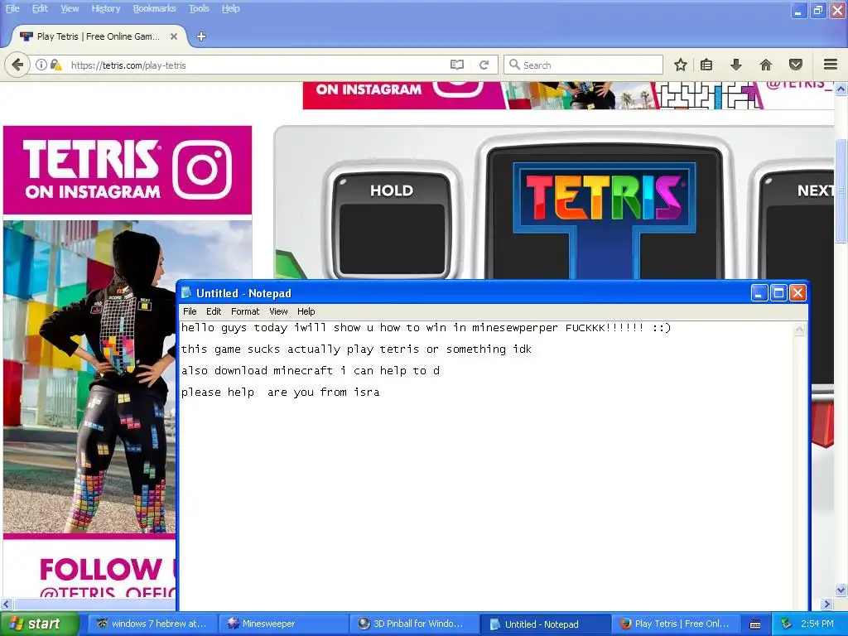Viewport: 848px width, 636px height.
Task: Go to Firefox home page icon
Action: click(x=766, y=65)
